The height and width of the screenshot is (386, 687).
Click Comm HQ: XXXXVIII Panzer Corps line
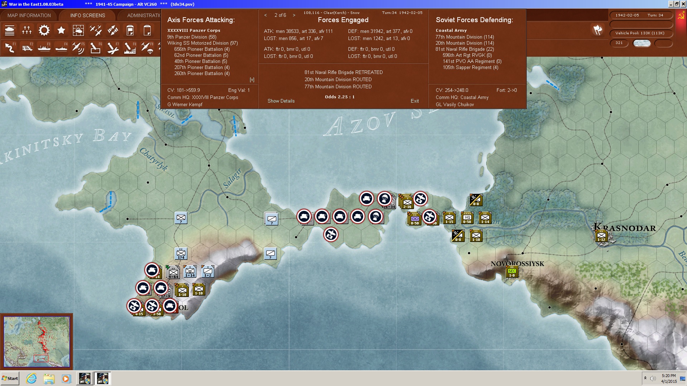[x=203, y=97]
